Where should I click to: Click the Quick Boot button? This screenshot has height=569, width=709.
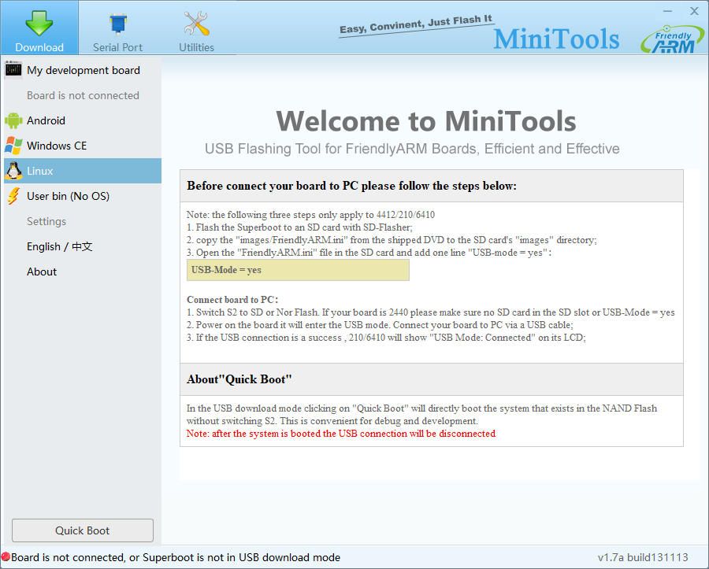coord(83,530)
